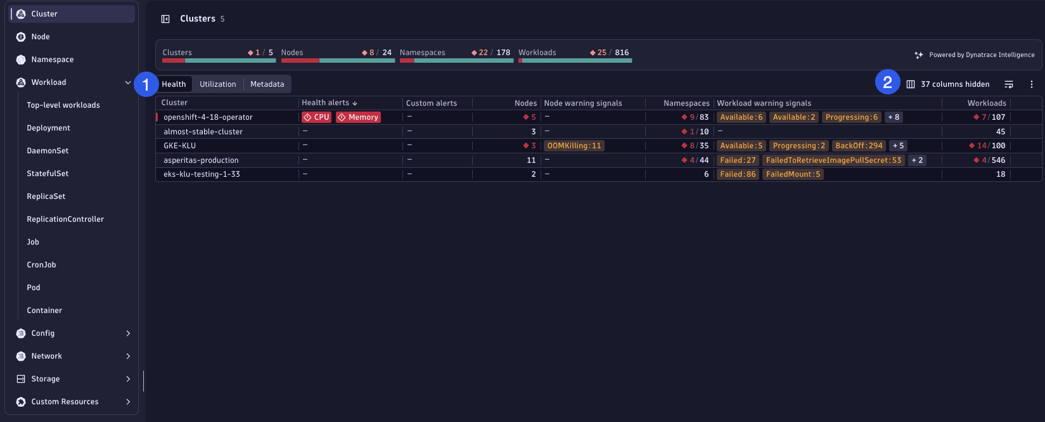1045x422 pixels.
Task: Click the Namespace icon in sidebar
Action: pyautogui.click(x=21, y=60)
